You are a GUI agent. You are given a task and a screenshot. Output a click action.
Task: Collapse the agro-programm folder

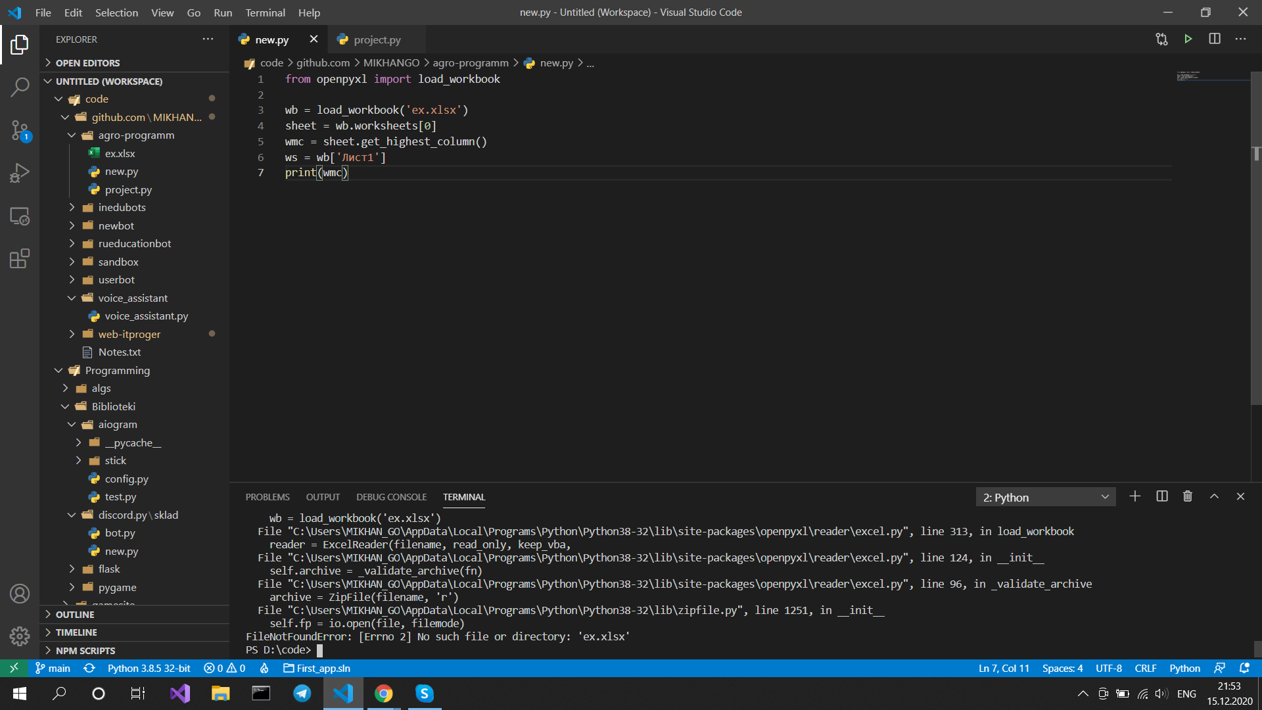pyautogui.click(x=135, y=135)
